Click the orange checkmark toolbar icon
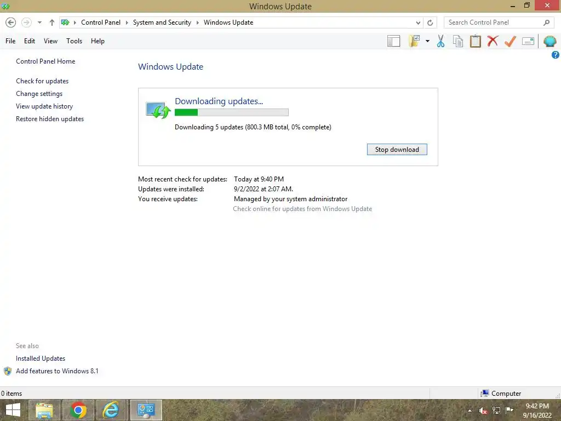Screen dimensions: 561x421 [510, 41]
